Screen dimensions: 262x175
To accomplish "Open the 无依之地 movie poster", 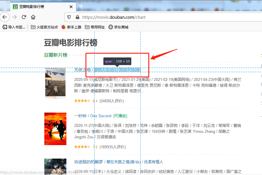I will tap(55, 83).
